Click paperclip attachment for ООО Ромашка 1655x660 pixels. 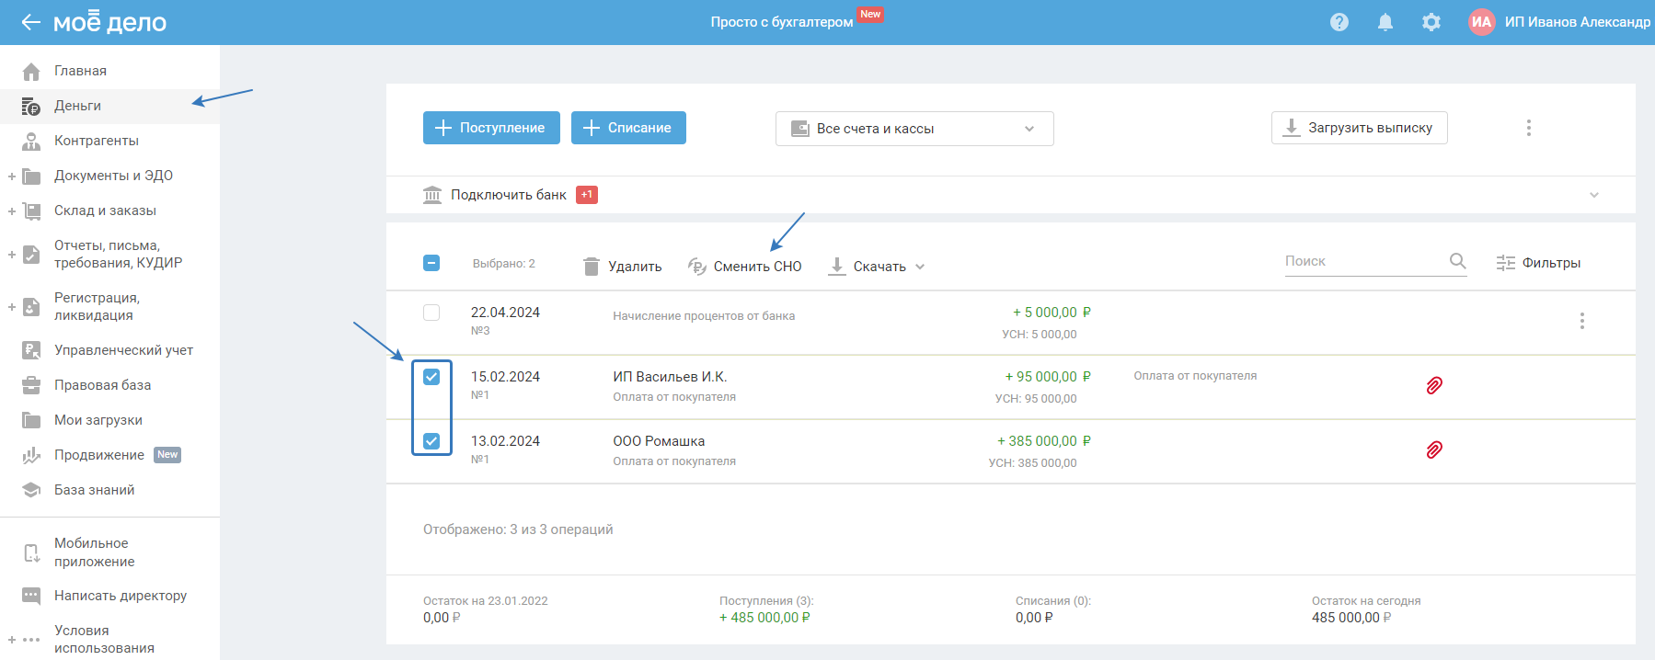(x=1433, y=449)
